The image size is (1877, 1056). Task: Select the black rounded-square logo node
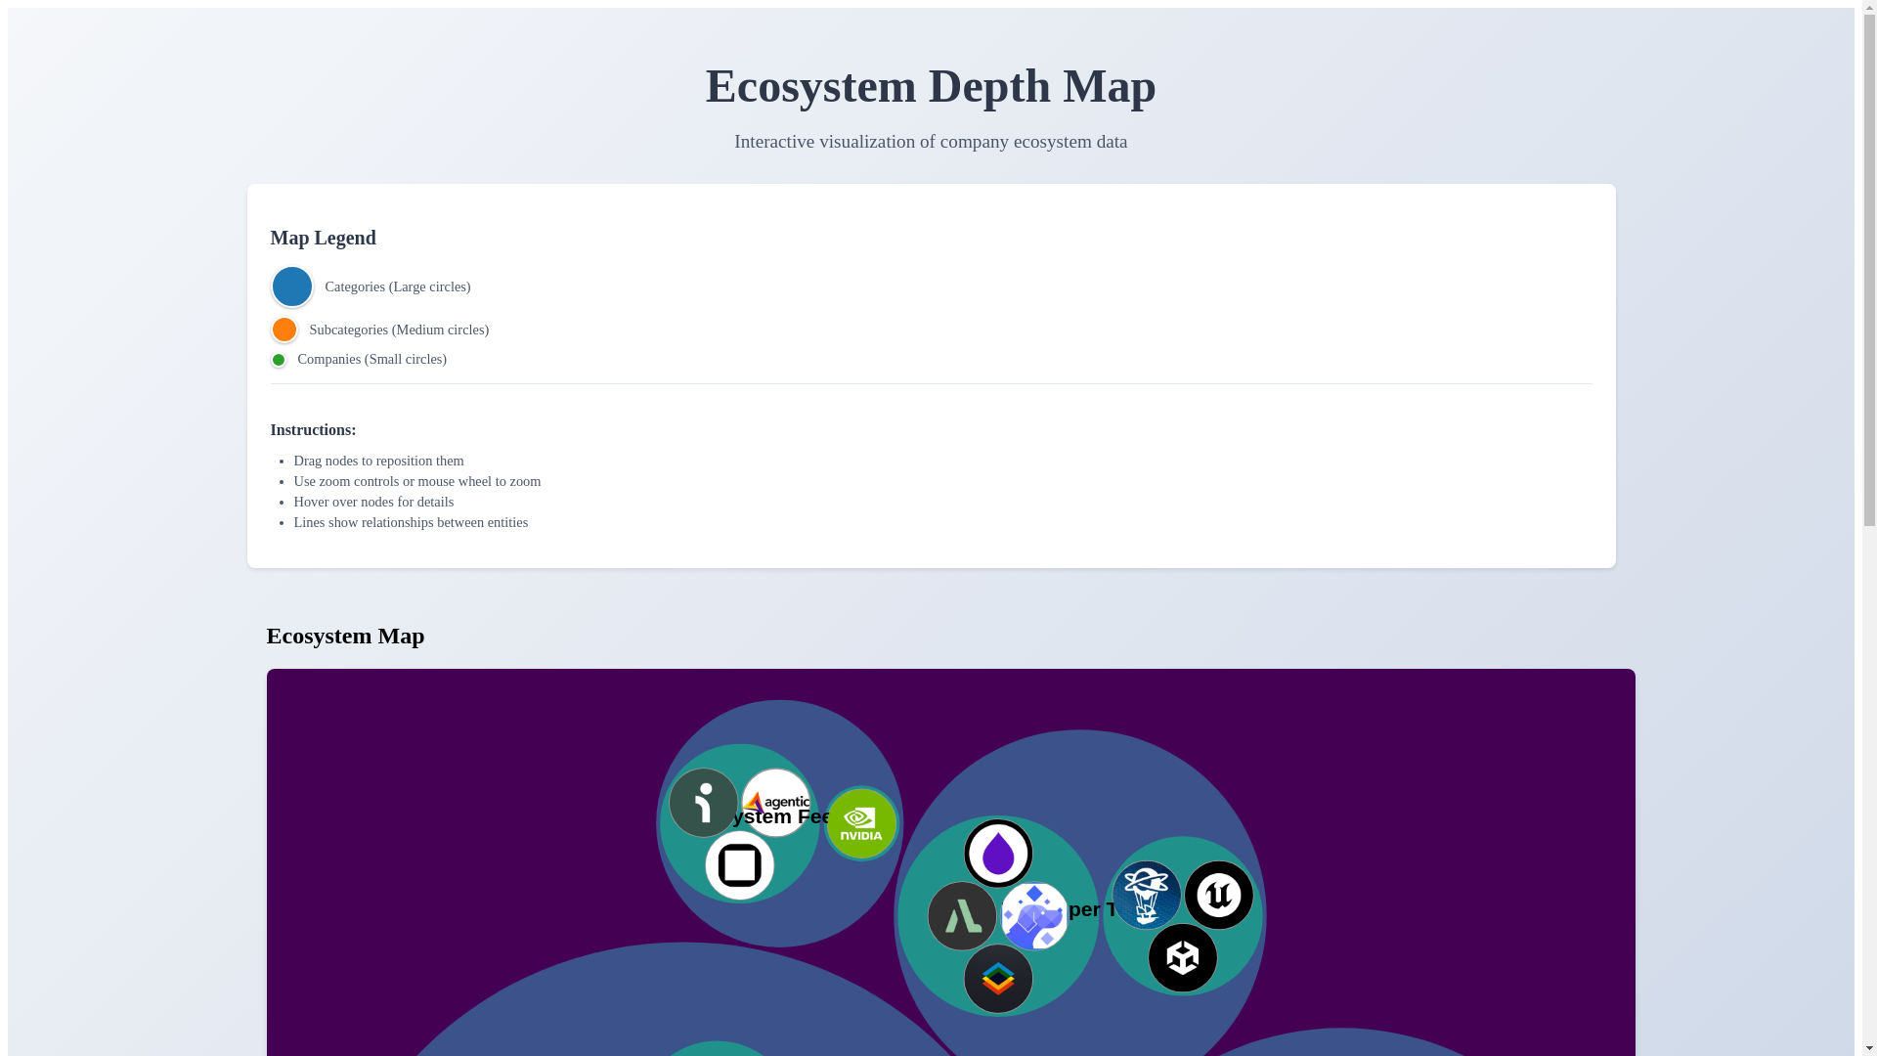click(740, 865)
